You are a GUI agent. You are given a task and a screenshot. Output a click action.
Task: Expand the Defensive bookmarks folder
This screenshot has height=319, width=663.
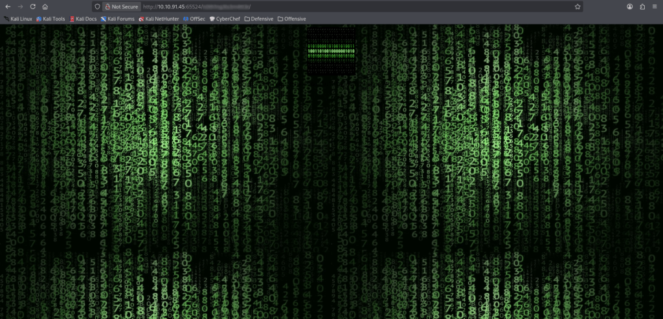(258, 19)
